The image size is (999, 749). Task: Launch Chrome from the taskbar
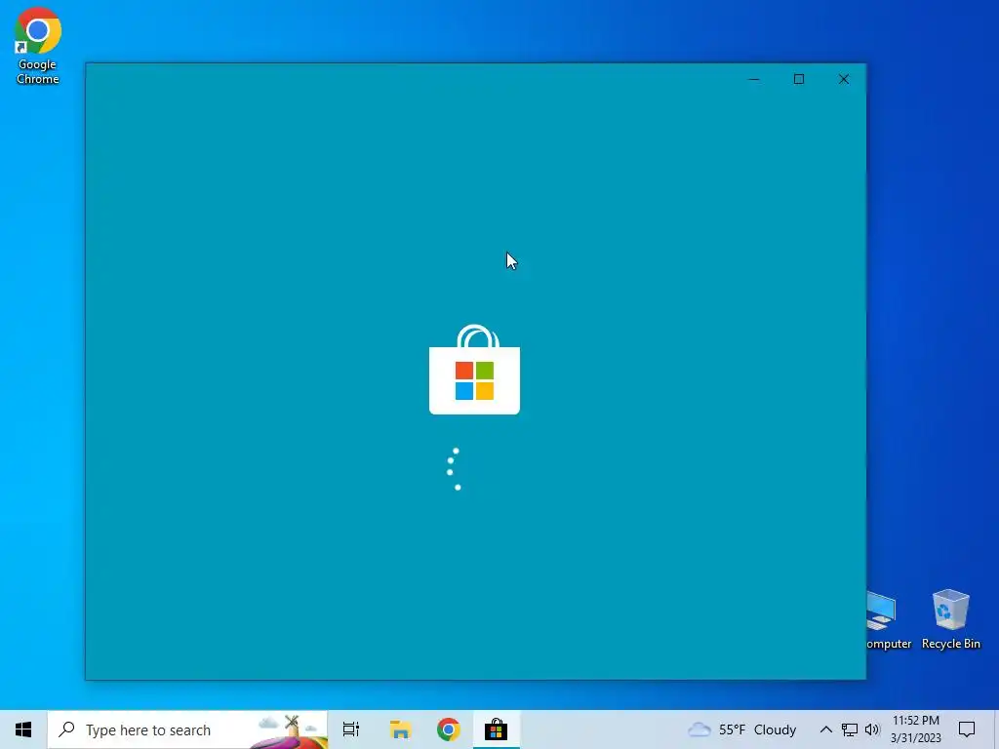[449, 729]
